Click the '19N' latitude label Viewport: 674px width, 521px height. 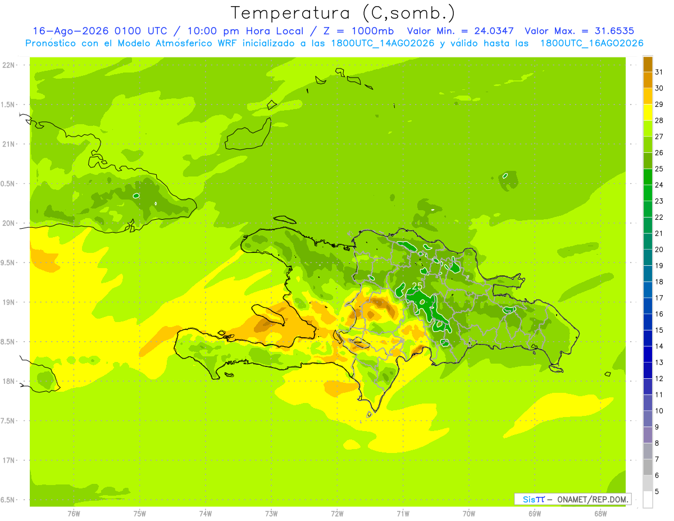(x=8, y=302)
